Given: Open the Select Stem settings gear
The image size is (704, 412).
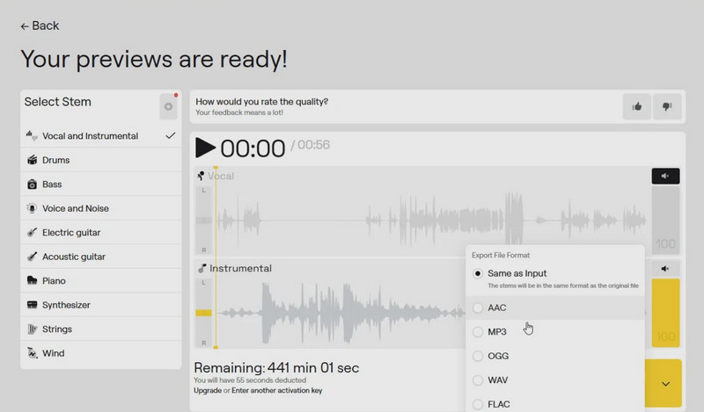Looking at the screenshot, I should click(168, 107).
